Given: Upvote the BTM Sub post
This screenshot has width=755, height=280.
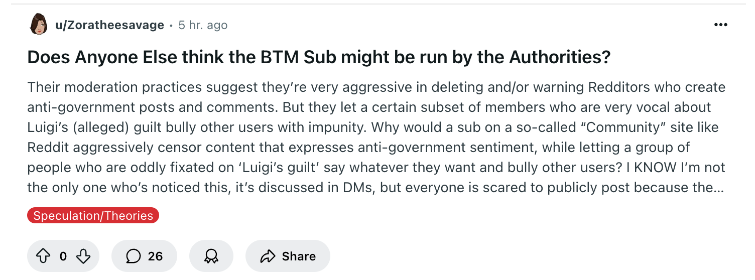Looking at the screenshot, I should pos(44,256).
